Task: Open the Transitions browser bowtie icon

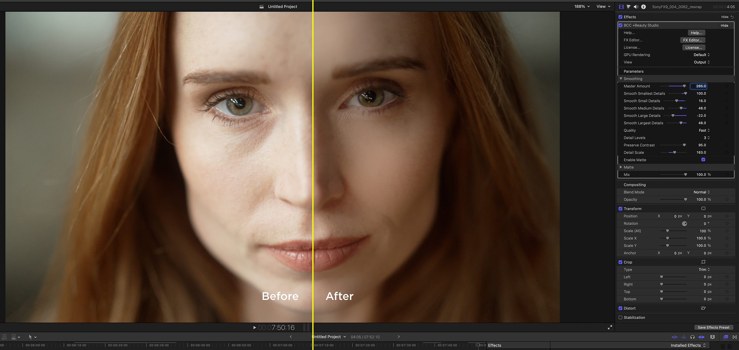Action: point(735,337)
